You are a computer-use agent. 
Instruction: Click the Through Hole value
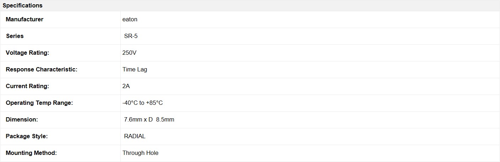tap(141, 153)
